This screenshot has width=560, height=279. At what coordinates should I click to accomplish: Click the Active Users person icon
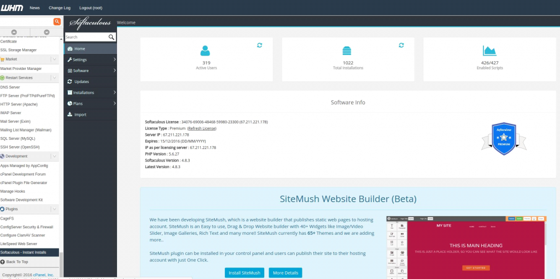[205, 51]
